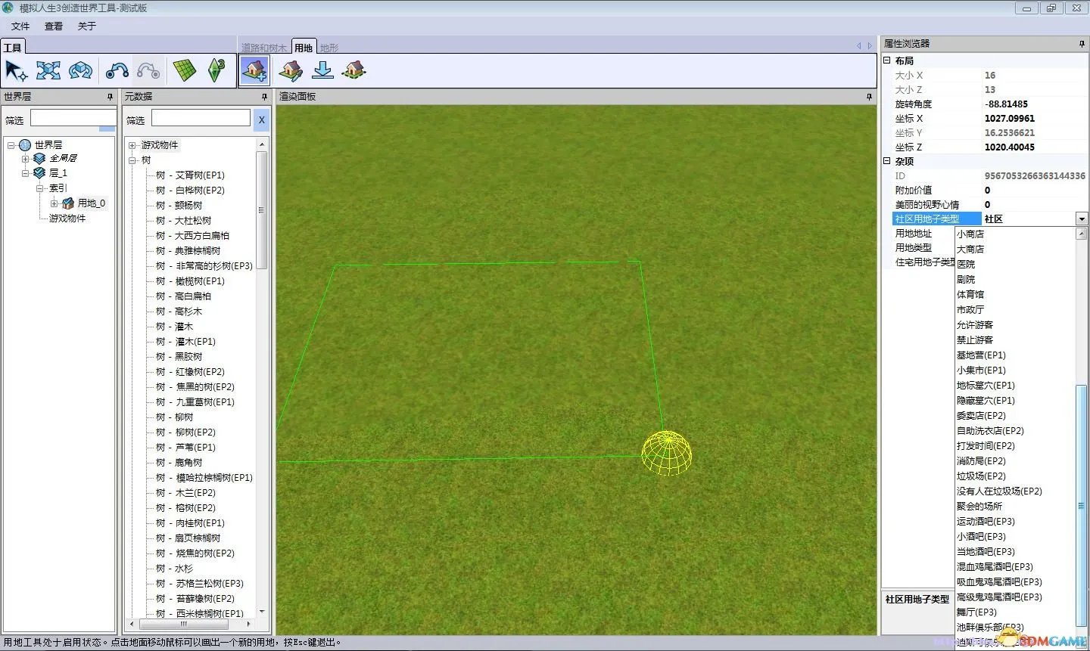1090x651 pixels.
Task: Click the 旋转角度 value -88.81485
Action: [x=1006, y=104]
